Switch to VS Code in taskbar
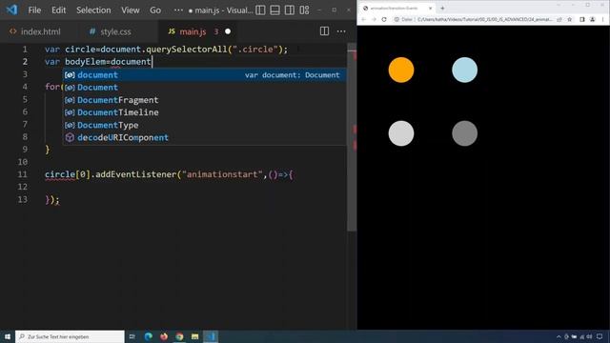 click(211, 336)
